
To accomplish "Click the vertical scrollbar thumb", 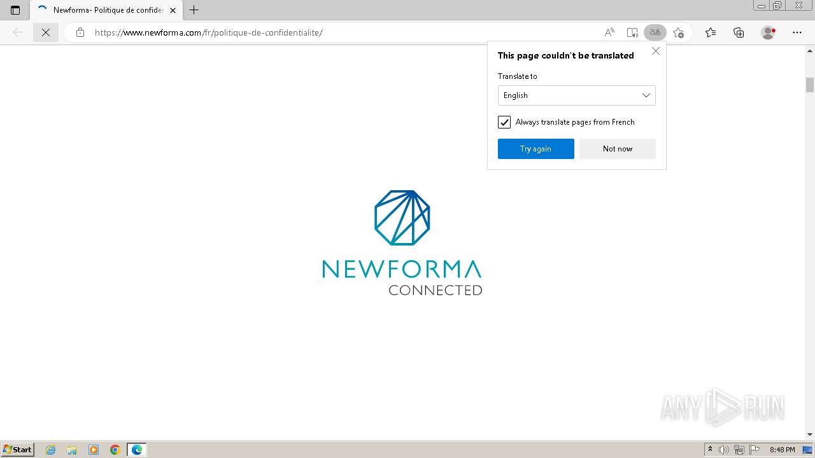I will (x=810, y=85).
